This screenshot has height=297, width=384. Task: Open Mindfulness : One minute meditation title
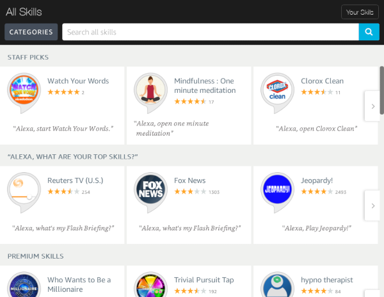pyautogui.click(x=205, y=86)
